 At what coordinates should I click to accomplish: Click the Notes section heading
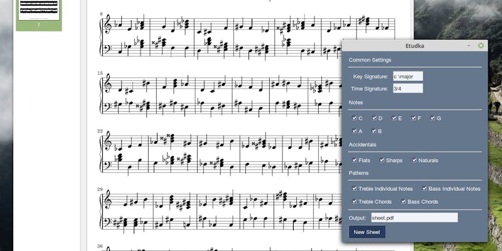[x=356, y=102]
